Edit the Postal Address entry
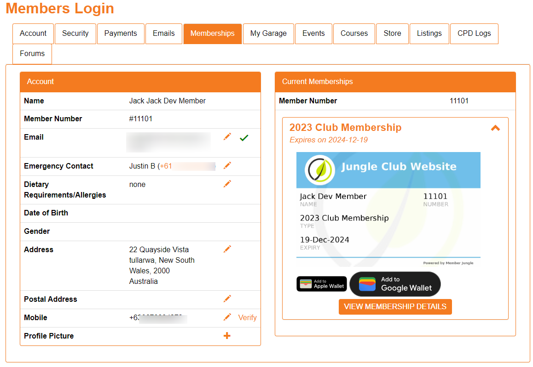This screenshot has height=367, width=533. [227, 298]
